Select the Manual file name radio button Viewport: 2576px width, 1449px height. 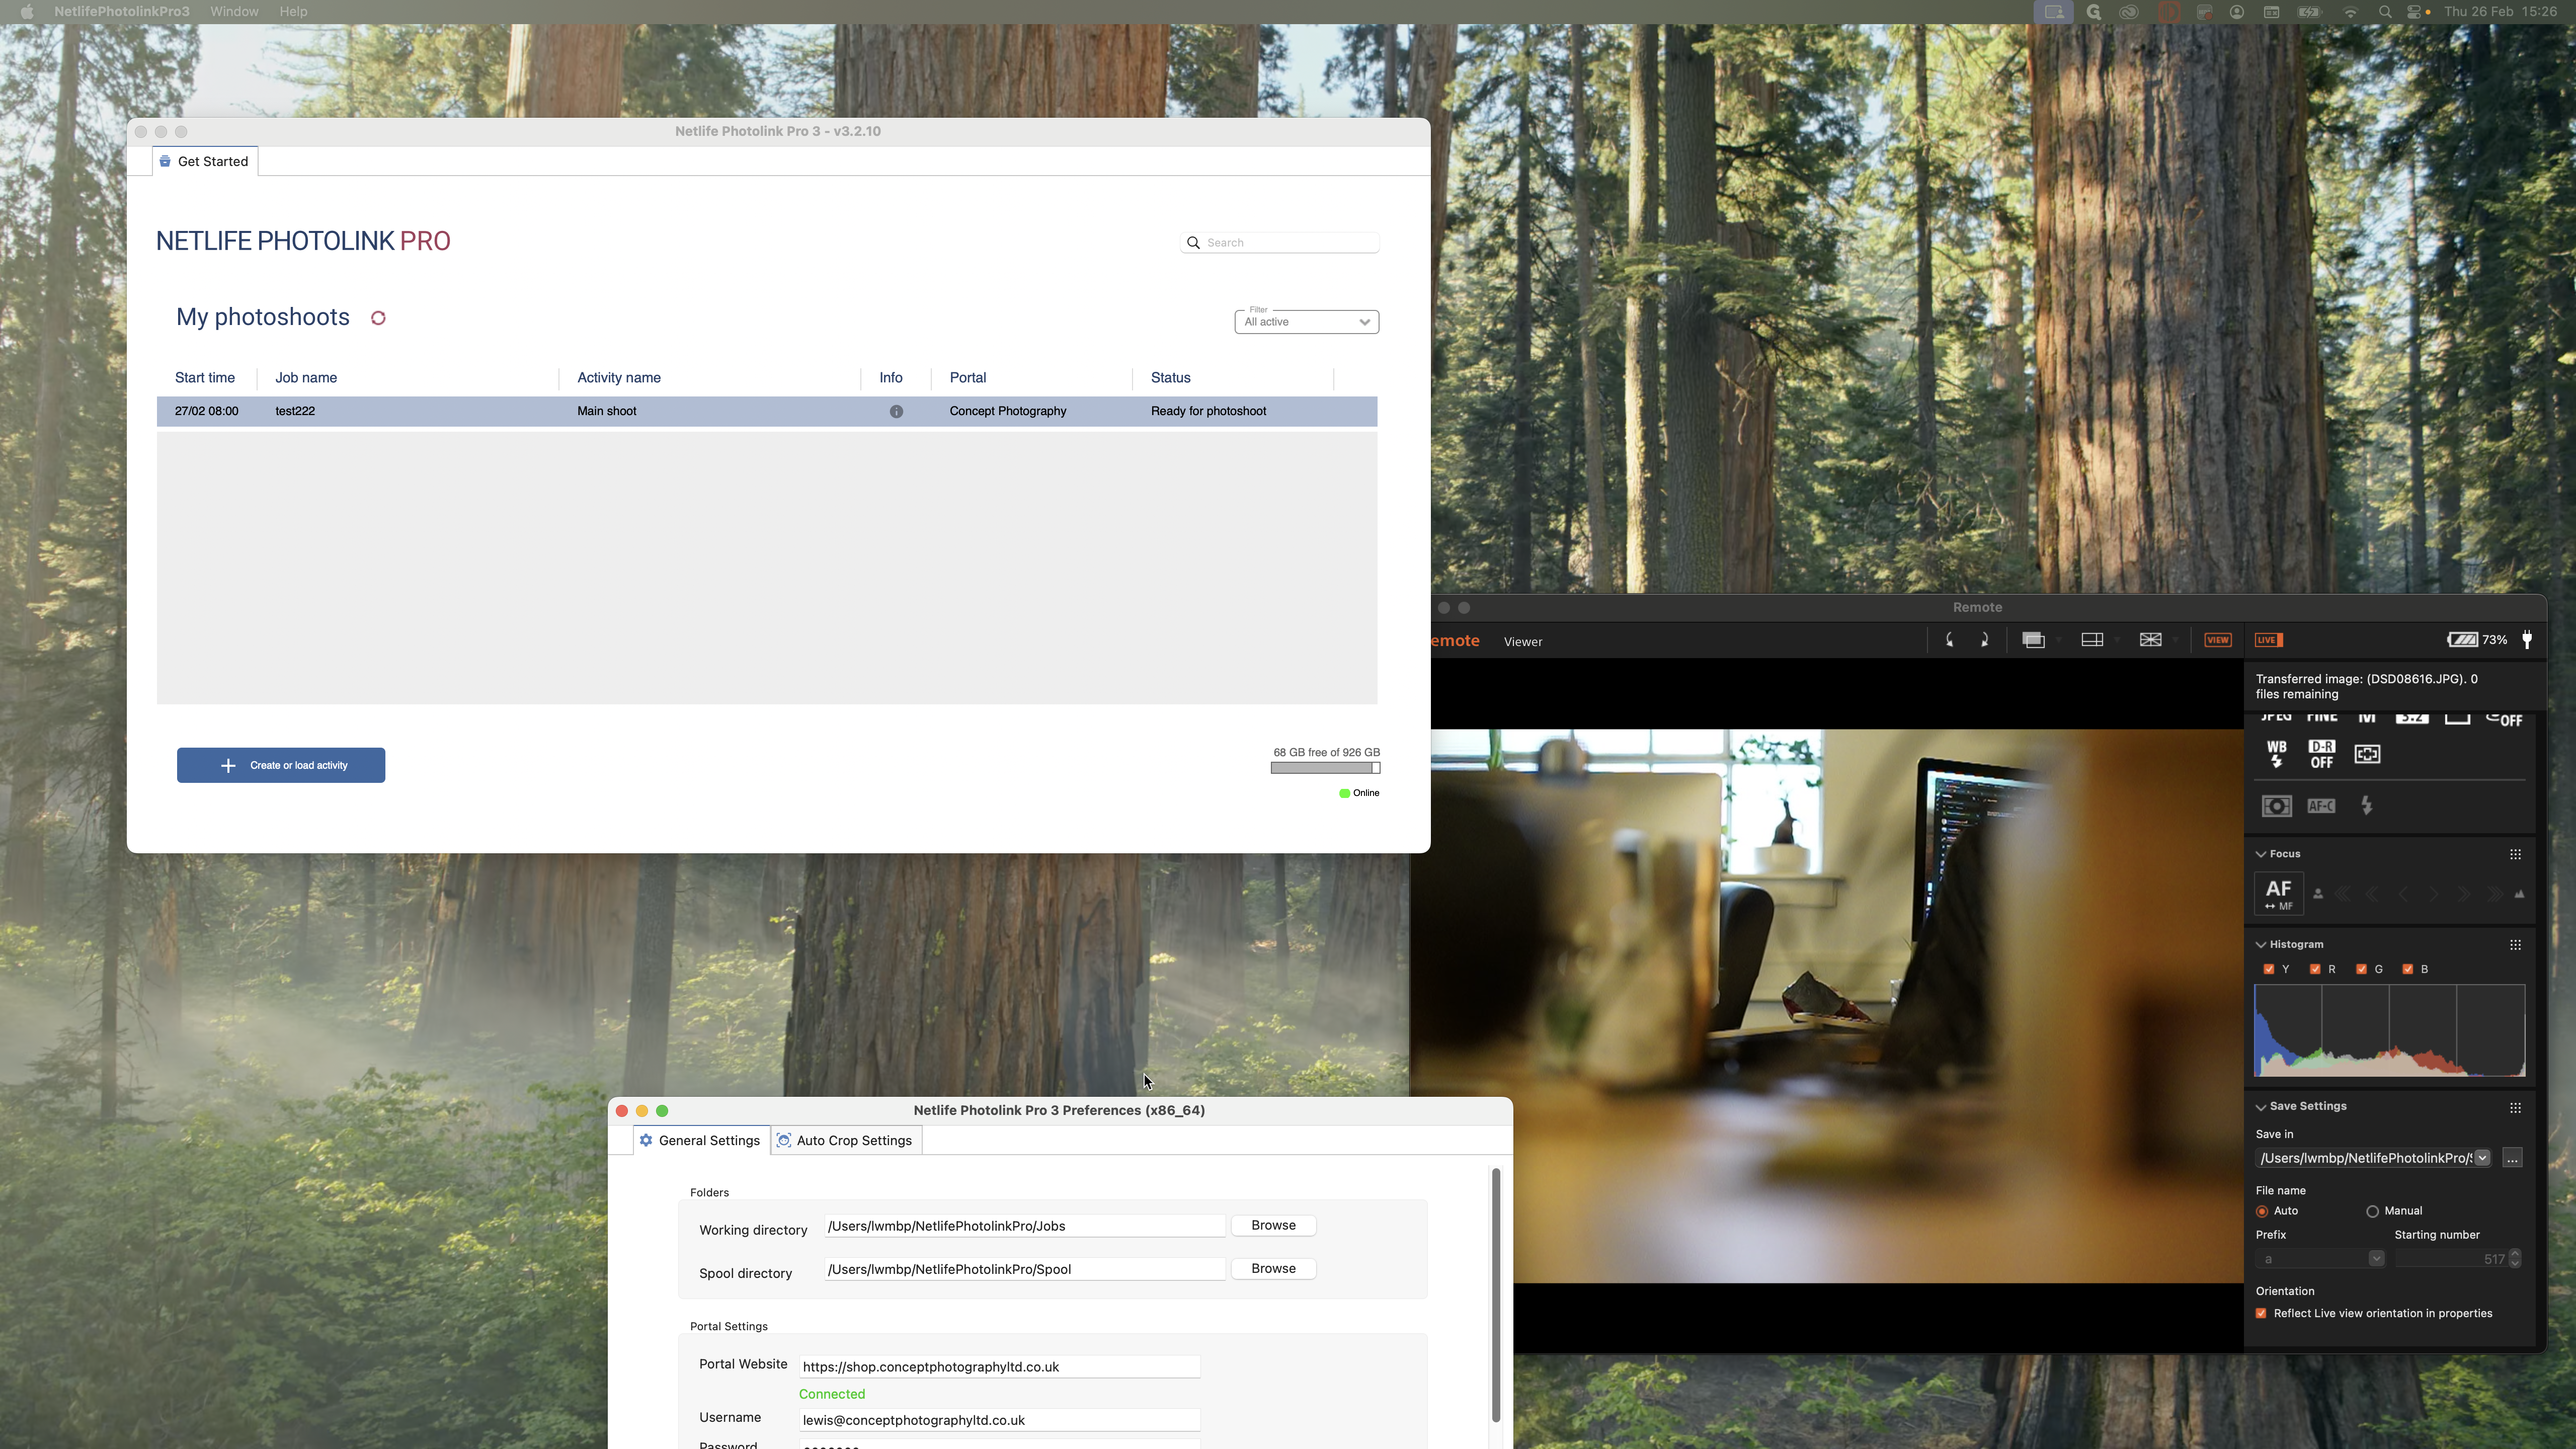coord(2372,1211)
